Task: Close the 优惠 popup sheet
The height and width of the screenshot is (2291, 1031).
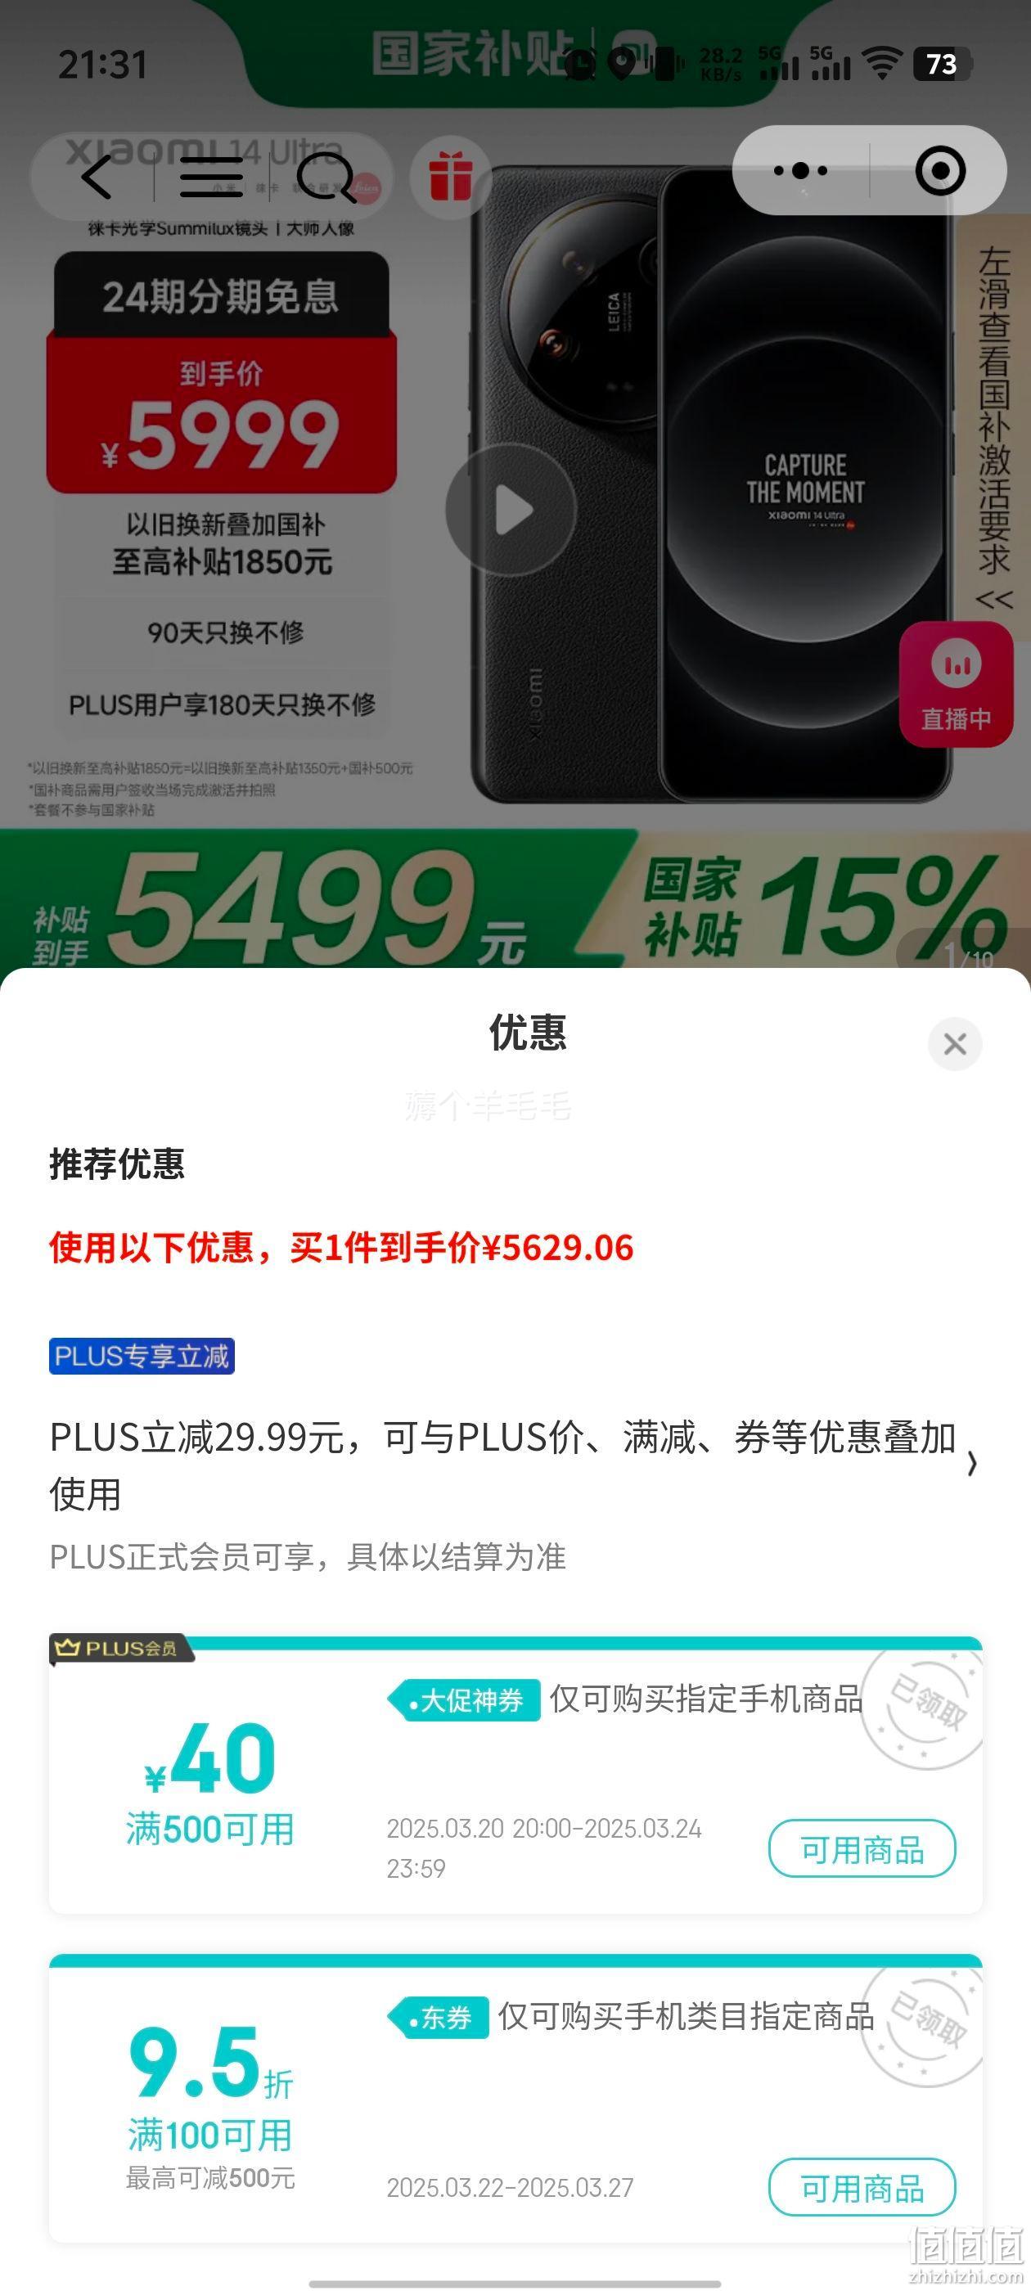Action: [x=955, y=1043]
